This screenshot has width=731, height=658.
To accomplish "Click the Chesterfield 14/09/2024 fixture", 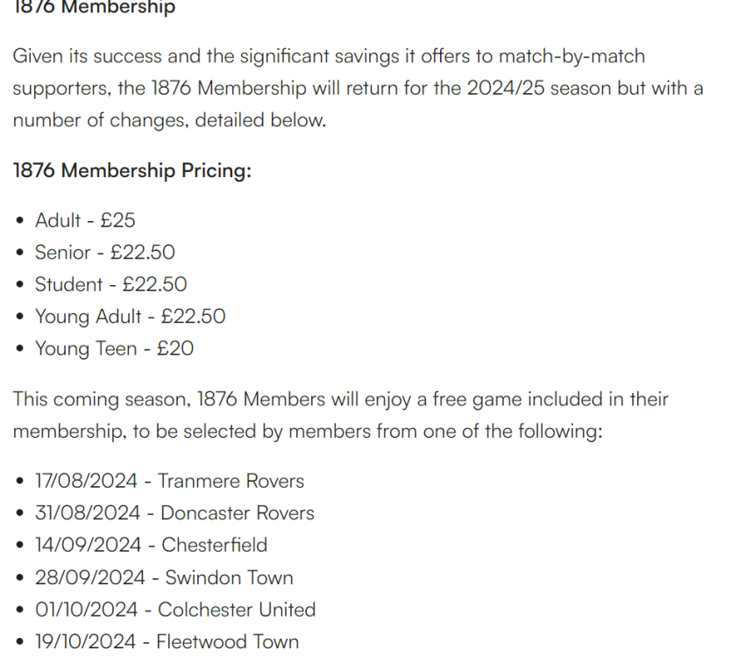I will 151,545.
